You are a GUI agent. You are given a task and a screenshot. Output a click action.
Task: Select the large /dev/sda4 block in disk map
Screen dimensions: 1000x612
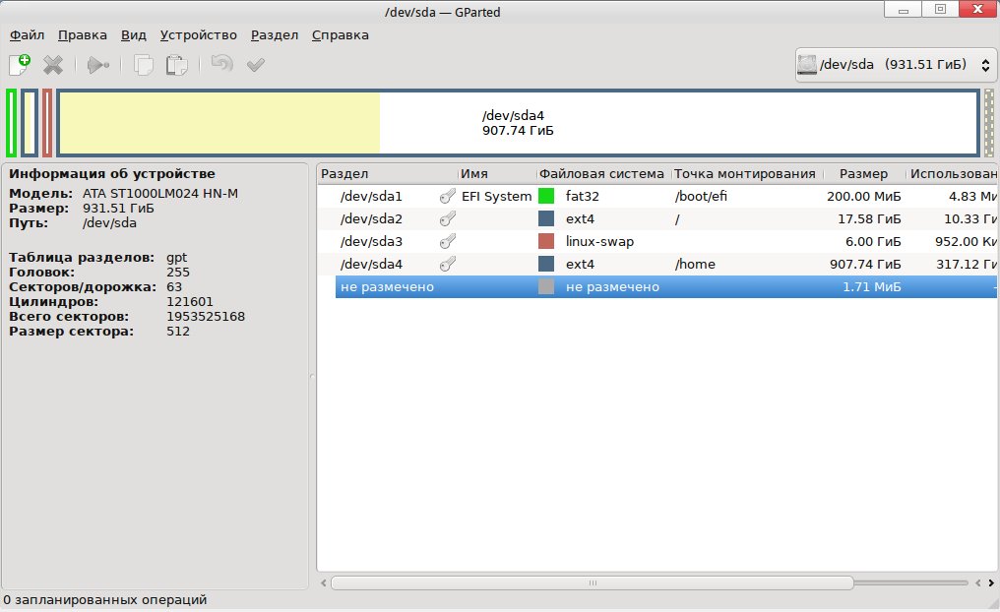(x=518, y=123)
